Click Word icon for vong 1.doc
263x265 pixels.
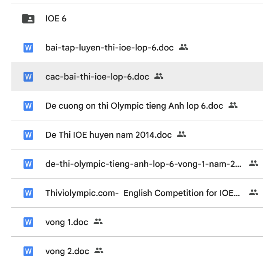(28, 222)
